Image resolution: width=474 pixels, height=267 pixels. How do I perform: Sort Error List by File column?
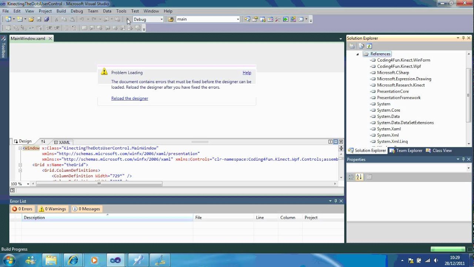point(224,218)
